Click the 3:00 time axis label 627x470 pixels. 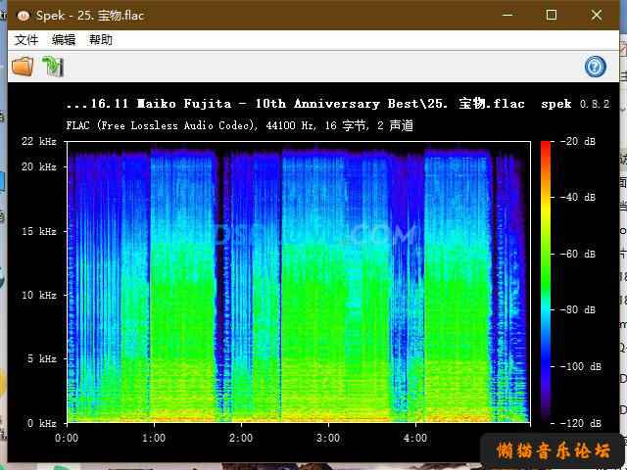point(328,439)
